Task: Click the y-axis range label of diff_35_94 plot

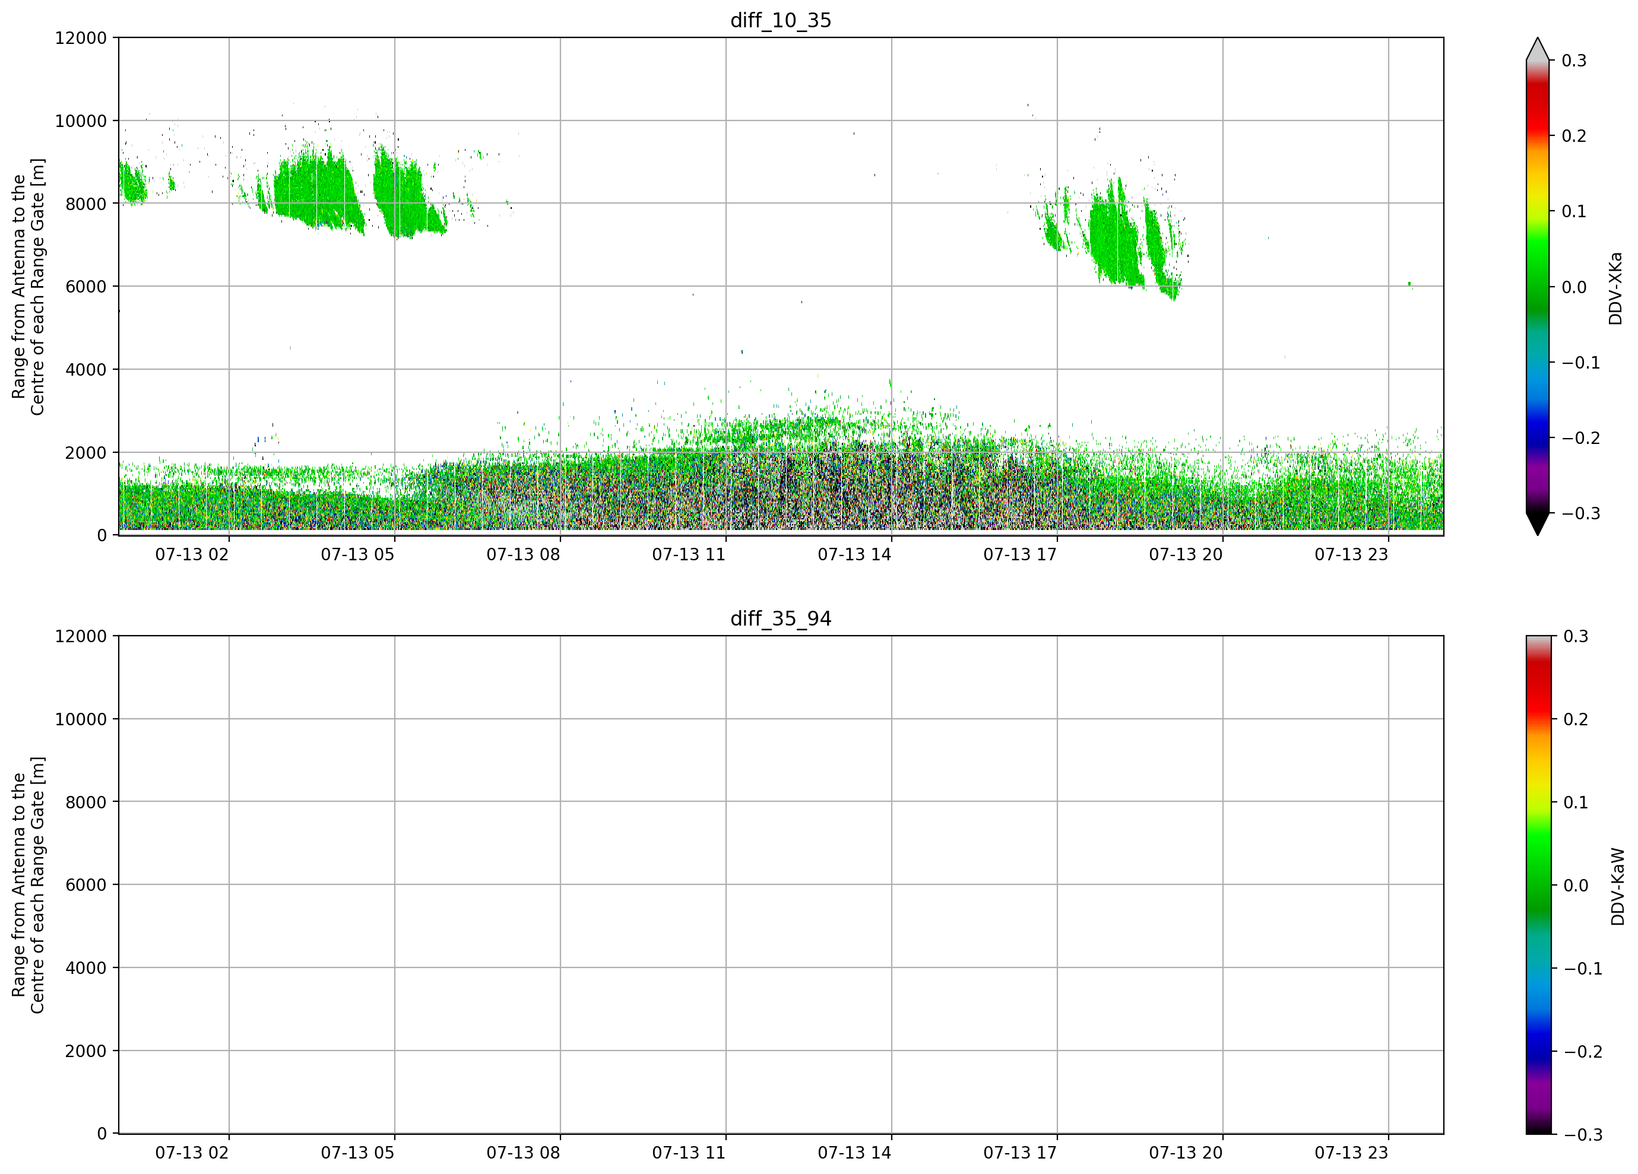Action: (x=28, y=885)
